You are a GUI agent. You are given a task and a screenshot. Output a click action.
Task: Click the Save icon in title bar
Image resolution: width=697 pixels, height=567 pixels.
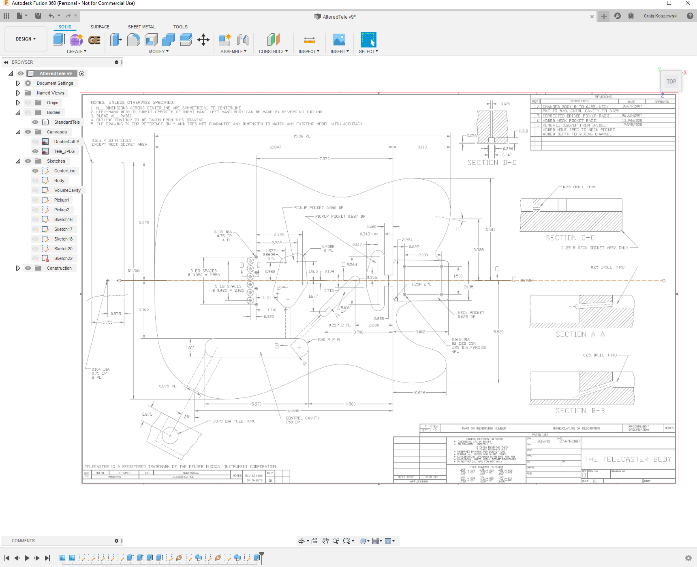[x=38, y=16]
